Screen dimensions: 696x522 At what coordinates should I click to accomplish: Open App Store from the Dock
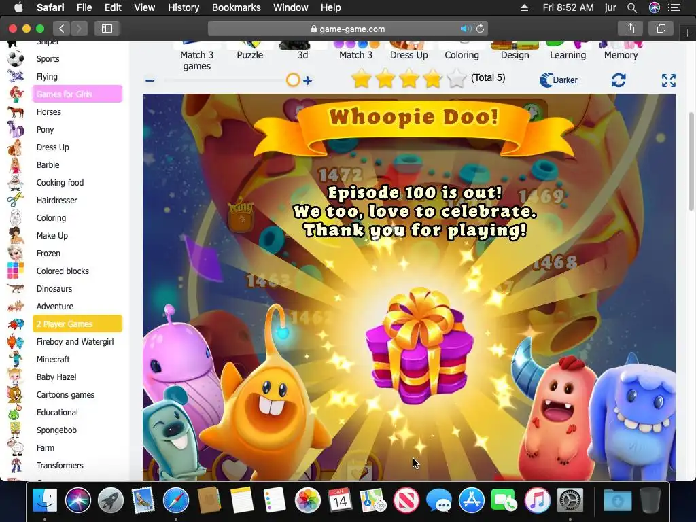[x=472, y=500]
